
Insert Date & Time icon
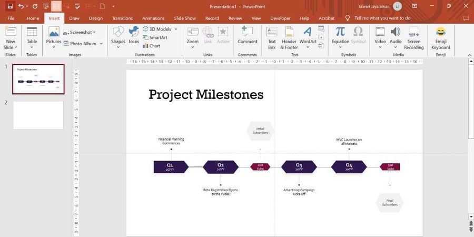(x=321, y=29)
